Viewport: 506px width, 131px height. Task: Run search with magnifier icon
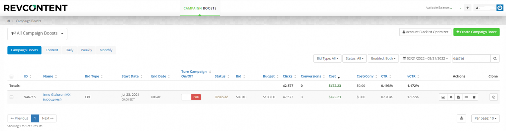[x=495, y=58]
